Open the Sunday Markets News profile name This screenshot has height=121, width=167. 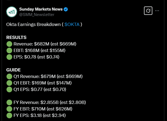41,9
